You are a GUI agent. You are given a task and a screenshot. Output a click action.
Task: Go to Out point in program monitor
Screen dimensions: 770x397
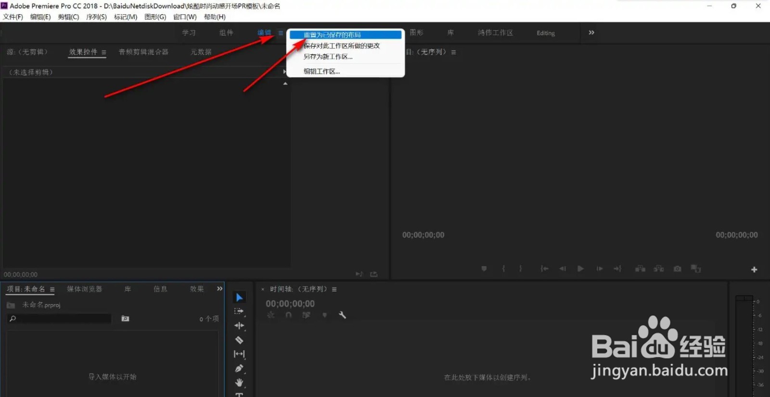coord(617,269)
